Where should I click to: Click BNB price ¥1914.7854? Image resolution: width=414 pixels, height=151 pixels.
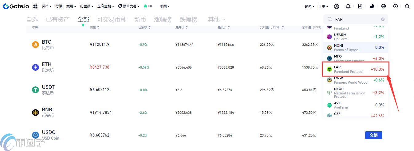(101, 112)
